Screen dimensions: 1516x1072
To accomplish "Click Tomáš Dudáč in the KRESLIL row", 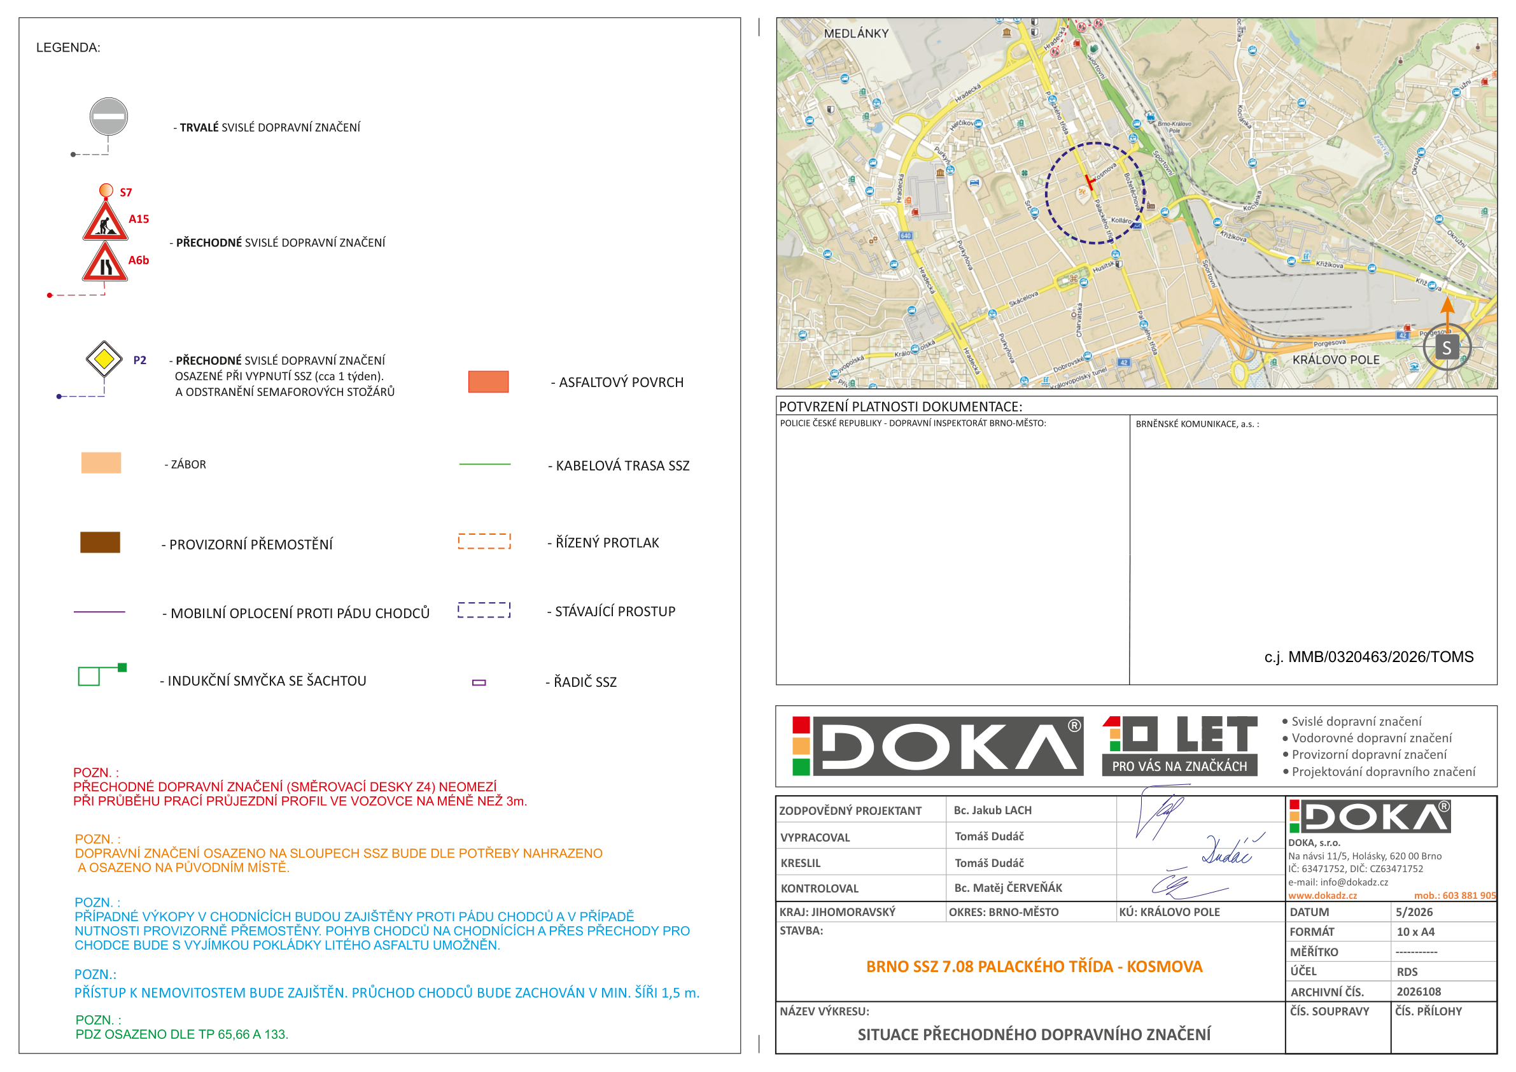I will coord(989,863).
